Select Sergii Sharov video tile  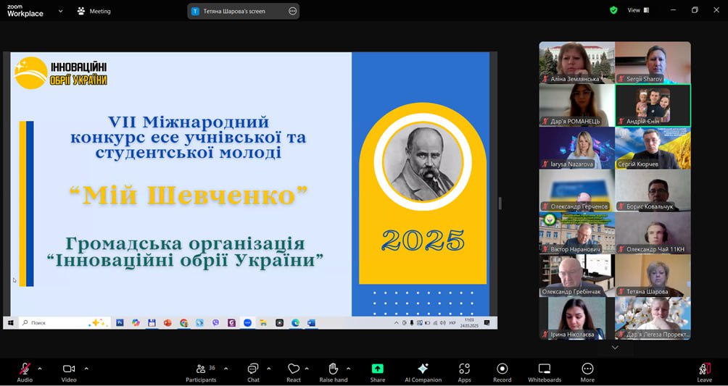point(653,62)
